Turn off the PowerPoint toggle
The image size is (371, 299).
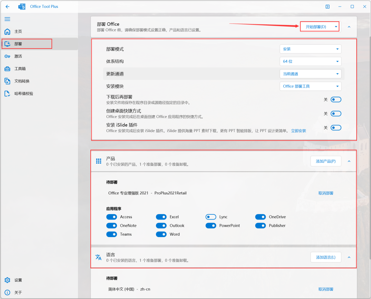click(x=211, y=226)
